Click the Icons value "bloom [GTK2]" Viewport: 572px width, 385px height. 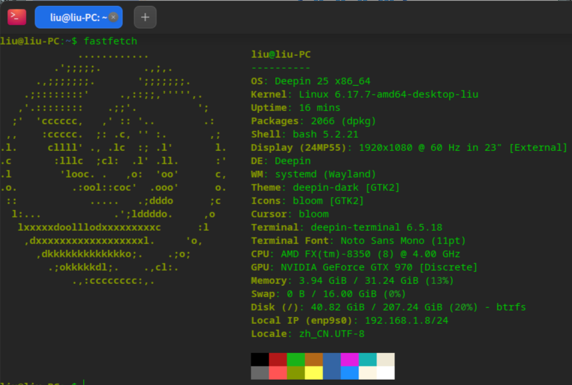click(x=329, y=201)
